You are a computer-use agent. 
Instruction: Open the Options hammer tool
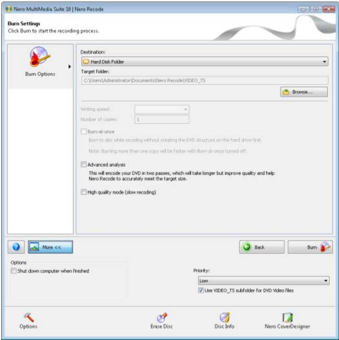[x=28, y=321]
